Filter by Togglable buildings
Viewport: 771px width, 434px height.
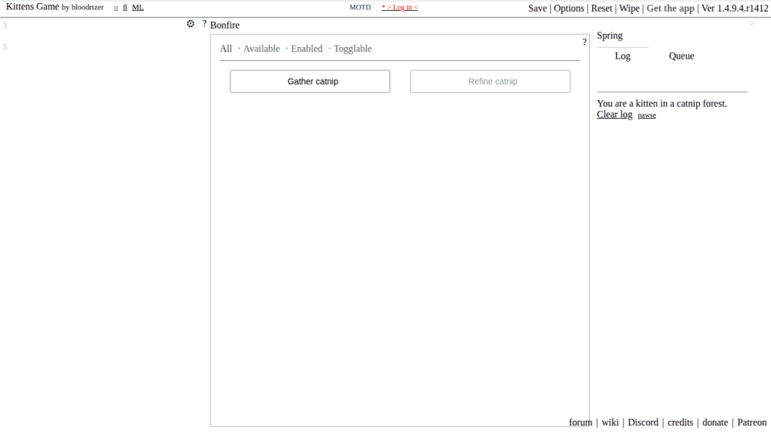[x=352, y=49]
